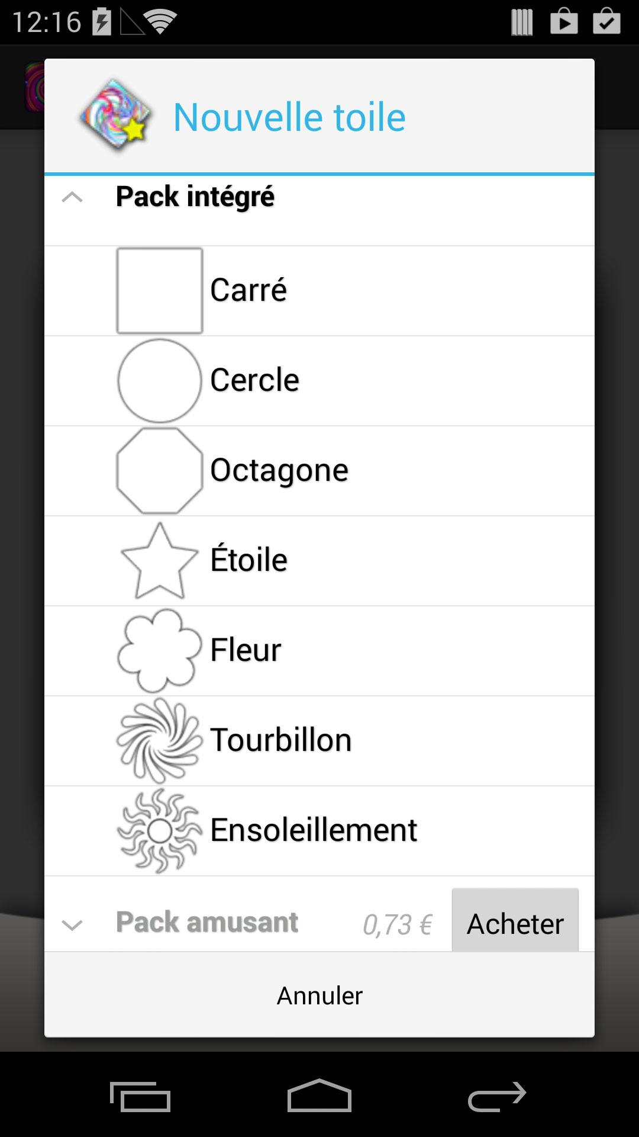639x1137 pixels.
Task: Expand the Pack amusant chevron
Action: tap(72, 925)
